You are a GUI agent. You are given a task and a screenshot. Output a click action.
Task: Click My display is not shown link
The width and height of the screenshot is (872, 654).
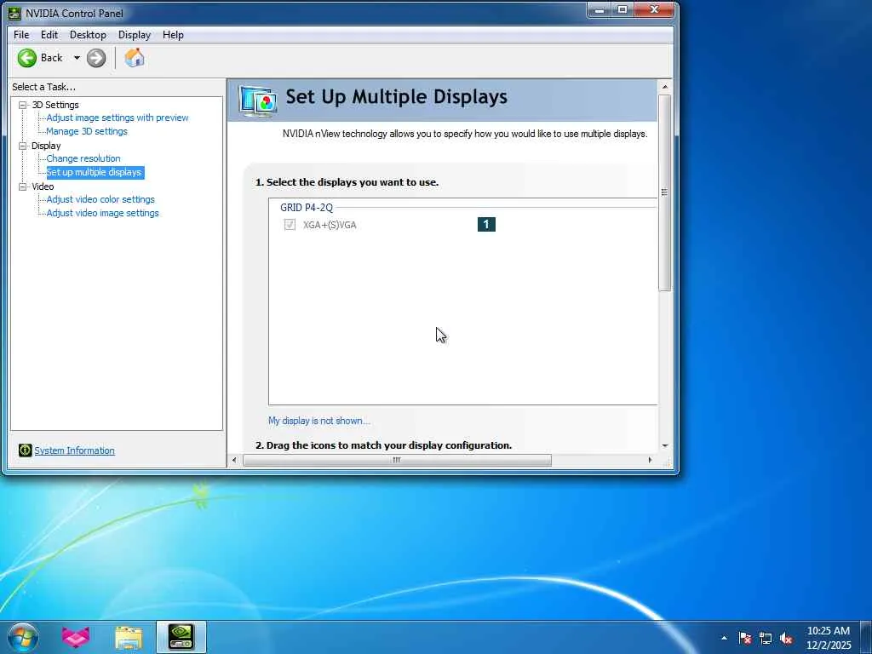(x=318, y=421)
